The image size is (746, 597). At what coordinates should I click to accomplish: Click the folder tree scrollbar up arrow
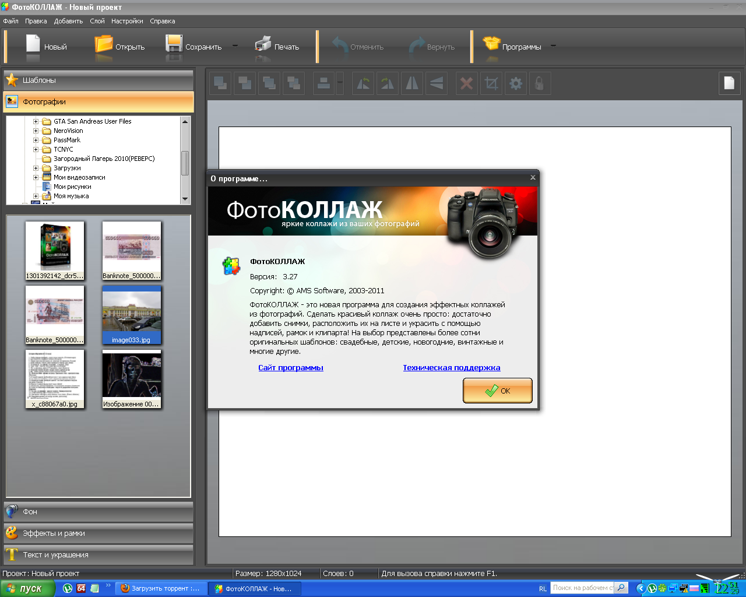(x=185, y=121)
